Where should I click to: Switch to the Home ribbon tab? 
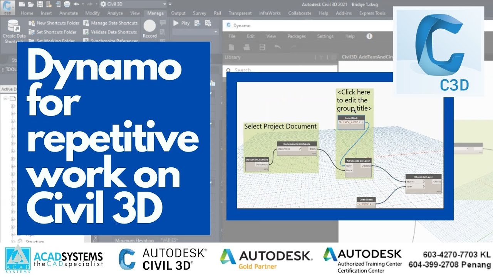click(27, 13)
